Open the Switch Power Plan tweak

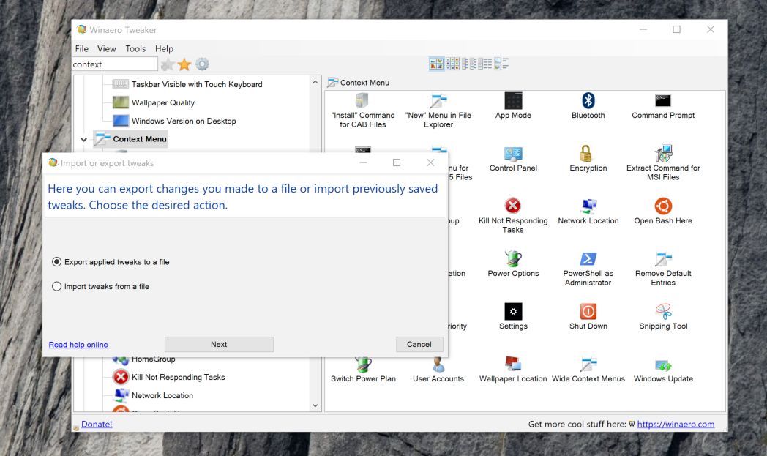point(363,370)
